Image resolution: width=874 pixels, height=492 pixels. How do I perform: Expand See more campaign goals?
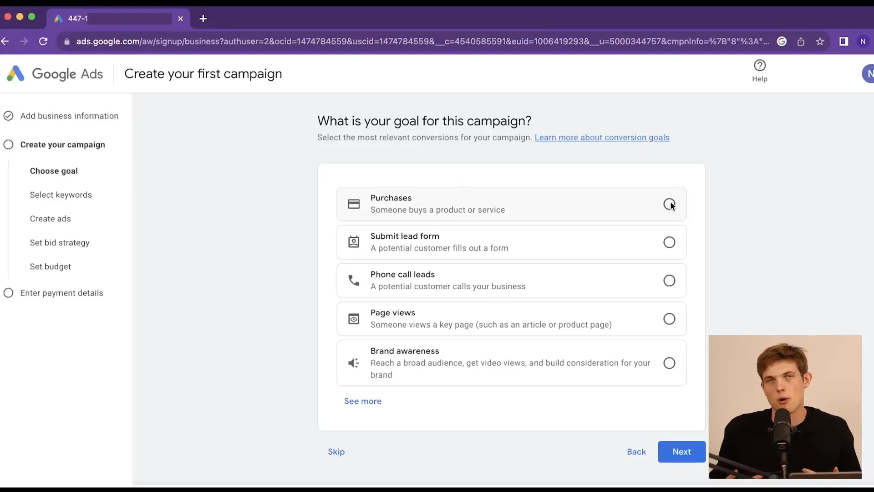[362, 401]
